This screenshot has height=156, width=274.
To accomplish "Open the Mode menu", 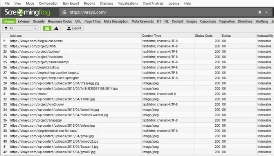I will point(30,4).
